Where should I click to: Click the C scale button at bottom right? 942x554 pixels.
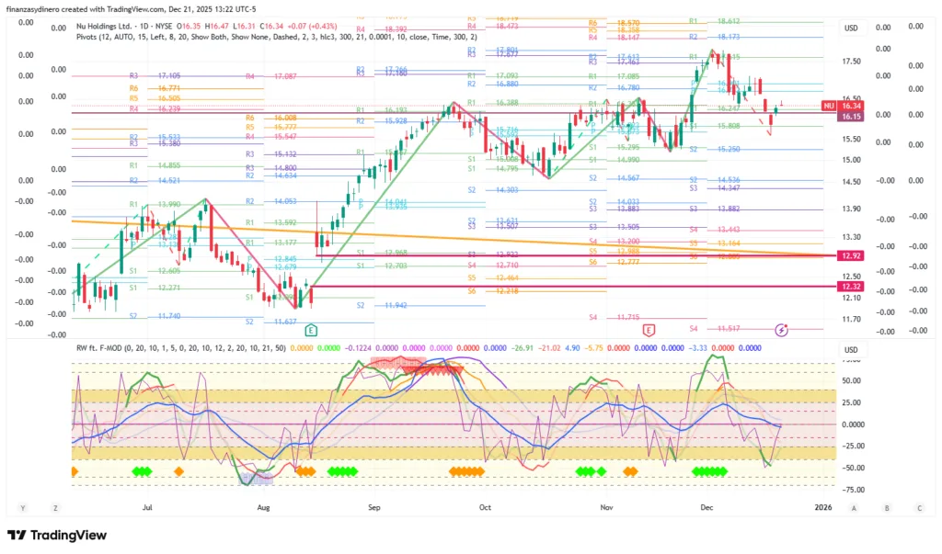918,507
